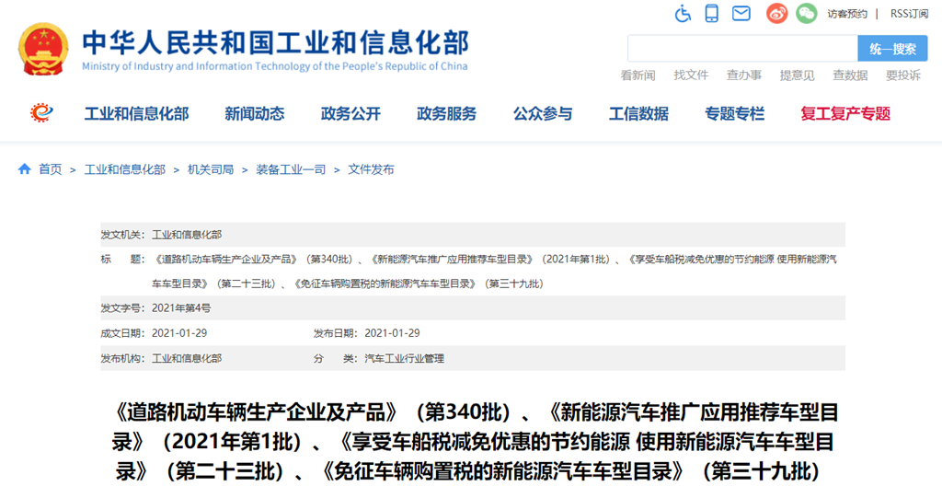Open the mobile phone version icon

coord(712,14)
